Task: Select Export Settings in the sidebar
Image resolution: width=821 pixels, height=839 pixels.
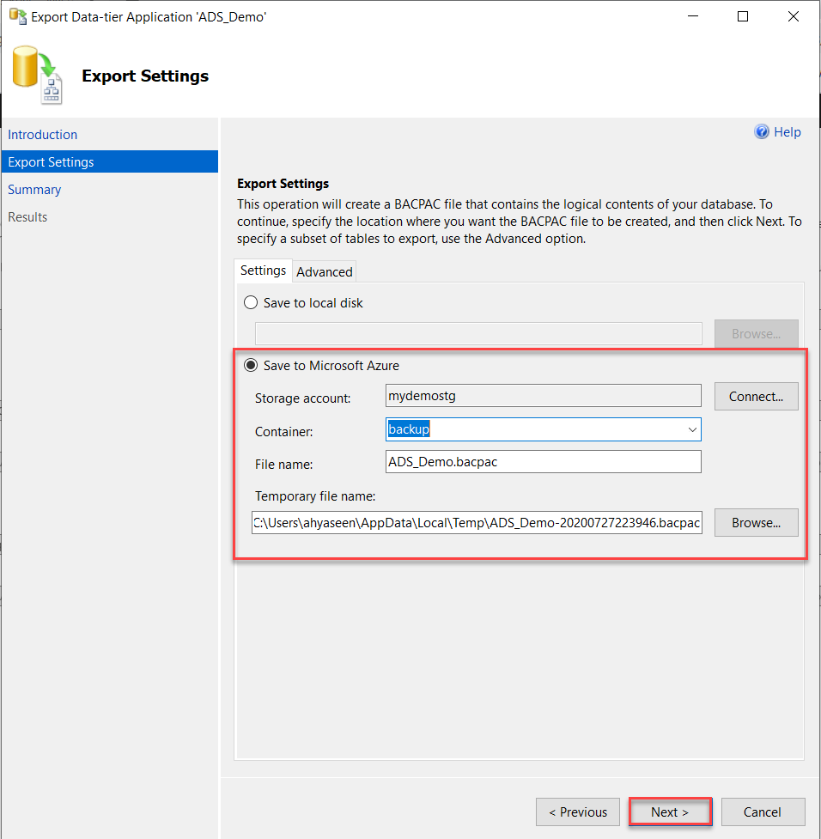Action: click(x=52, y=162)
